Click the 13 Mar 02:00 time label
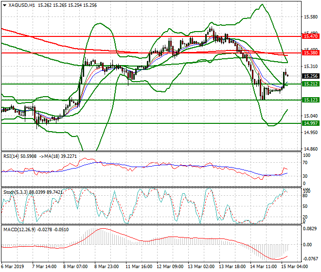 (x=201, y=267)
